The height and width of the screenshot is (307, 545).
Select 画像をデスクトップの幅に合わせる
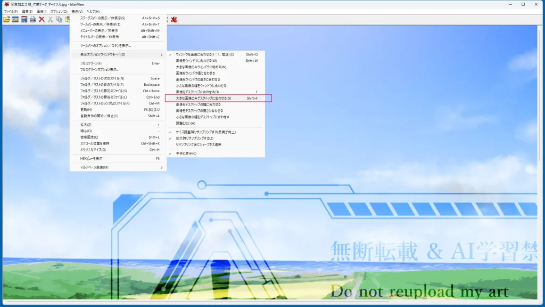pos(215,104)
